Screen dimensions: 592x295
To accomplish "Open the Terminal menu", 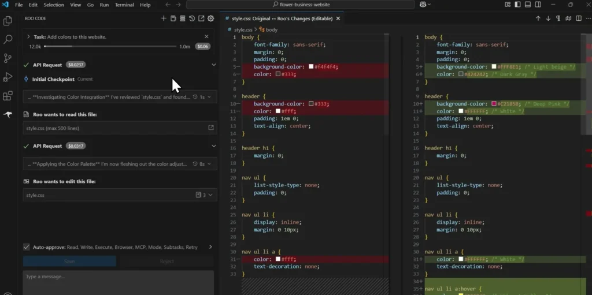I will (x=124, y=5).
